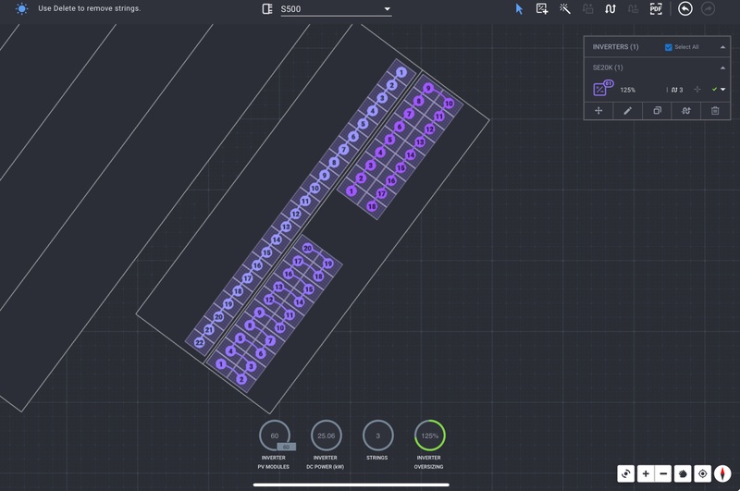The image size is (740, 491).
Task: Click the Inverter Oversizing 125% gauge
Action: 429,436
